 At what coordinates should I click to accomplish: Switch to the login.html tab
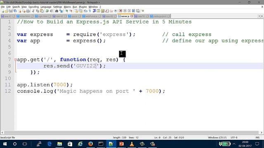click(x=42, y=16)
